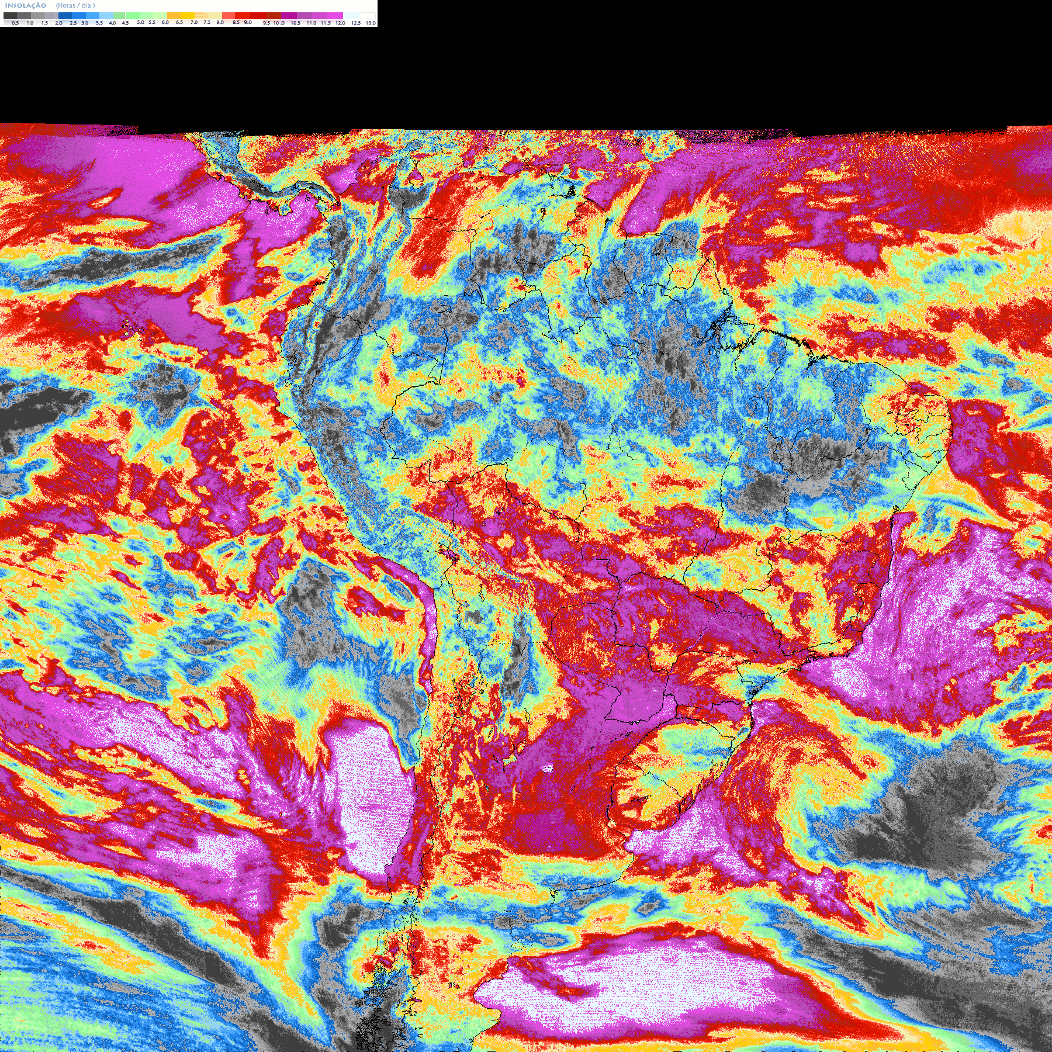Select the light blue swatch above 4.0
This screenshot has width=1052, height=1052.
106,16
